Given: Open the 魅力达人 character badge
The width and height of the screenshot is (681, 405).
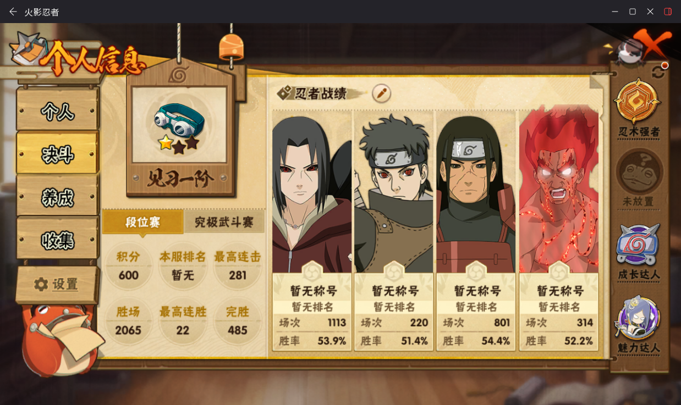Looking at the screenshot, I should pyautogui.click(x=638, y=318).
